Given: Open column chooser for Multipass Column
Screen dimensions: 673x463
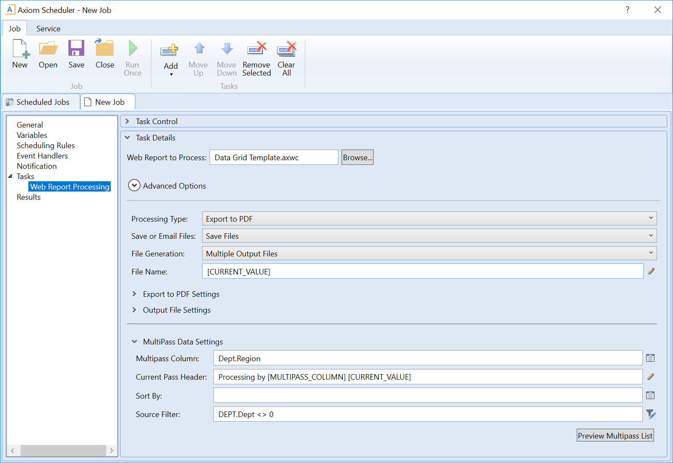Looking at the screenshot, I should pyautogui.click(x=650, y=358).
